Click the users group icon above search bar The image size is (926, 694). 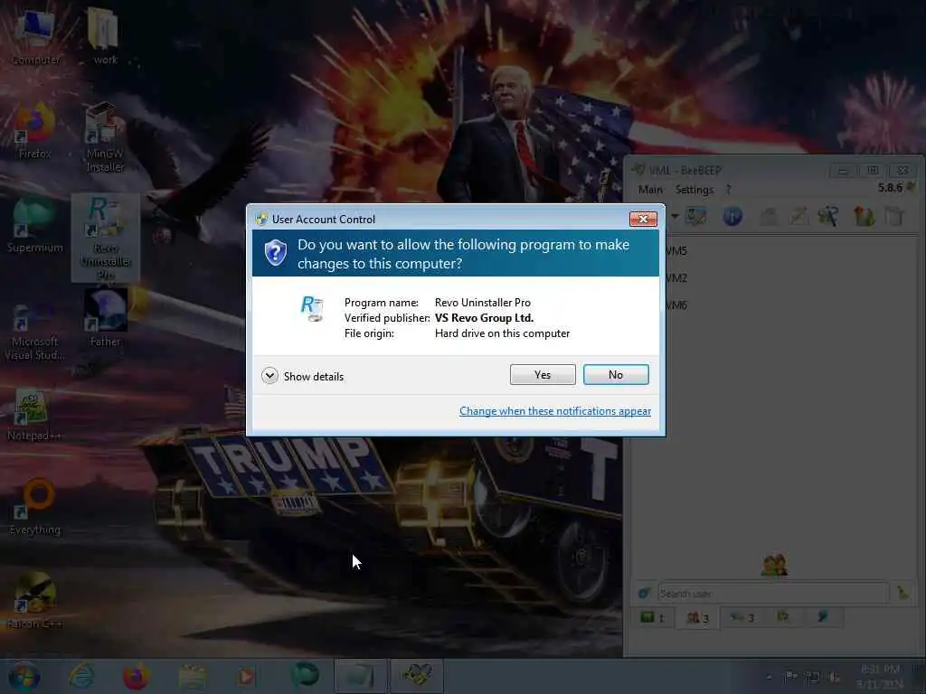[x=774, y=565]
